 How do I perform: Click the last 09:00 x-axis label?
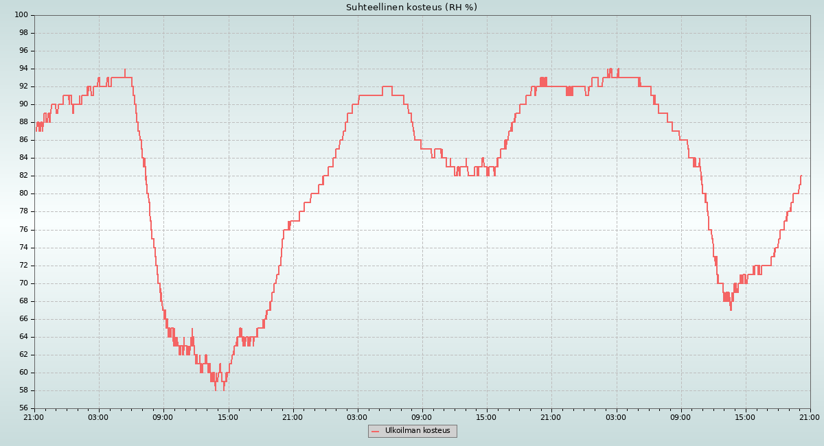tap(680, 416)
